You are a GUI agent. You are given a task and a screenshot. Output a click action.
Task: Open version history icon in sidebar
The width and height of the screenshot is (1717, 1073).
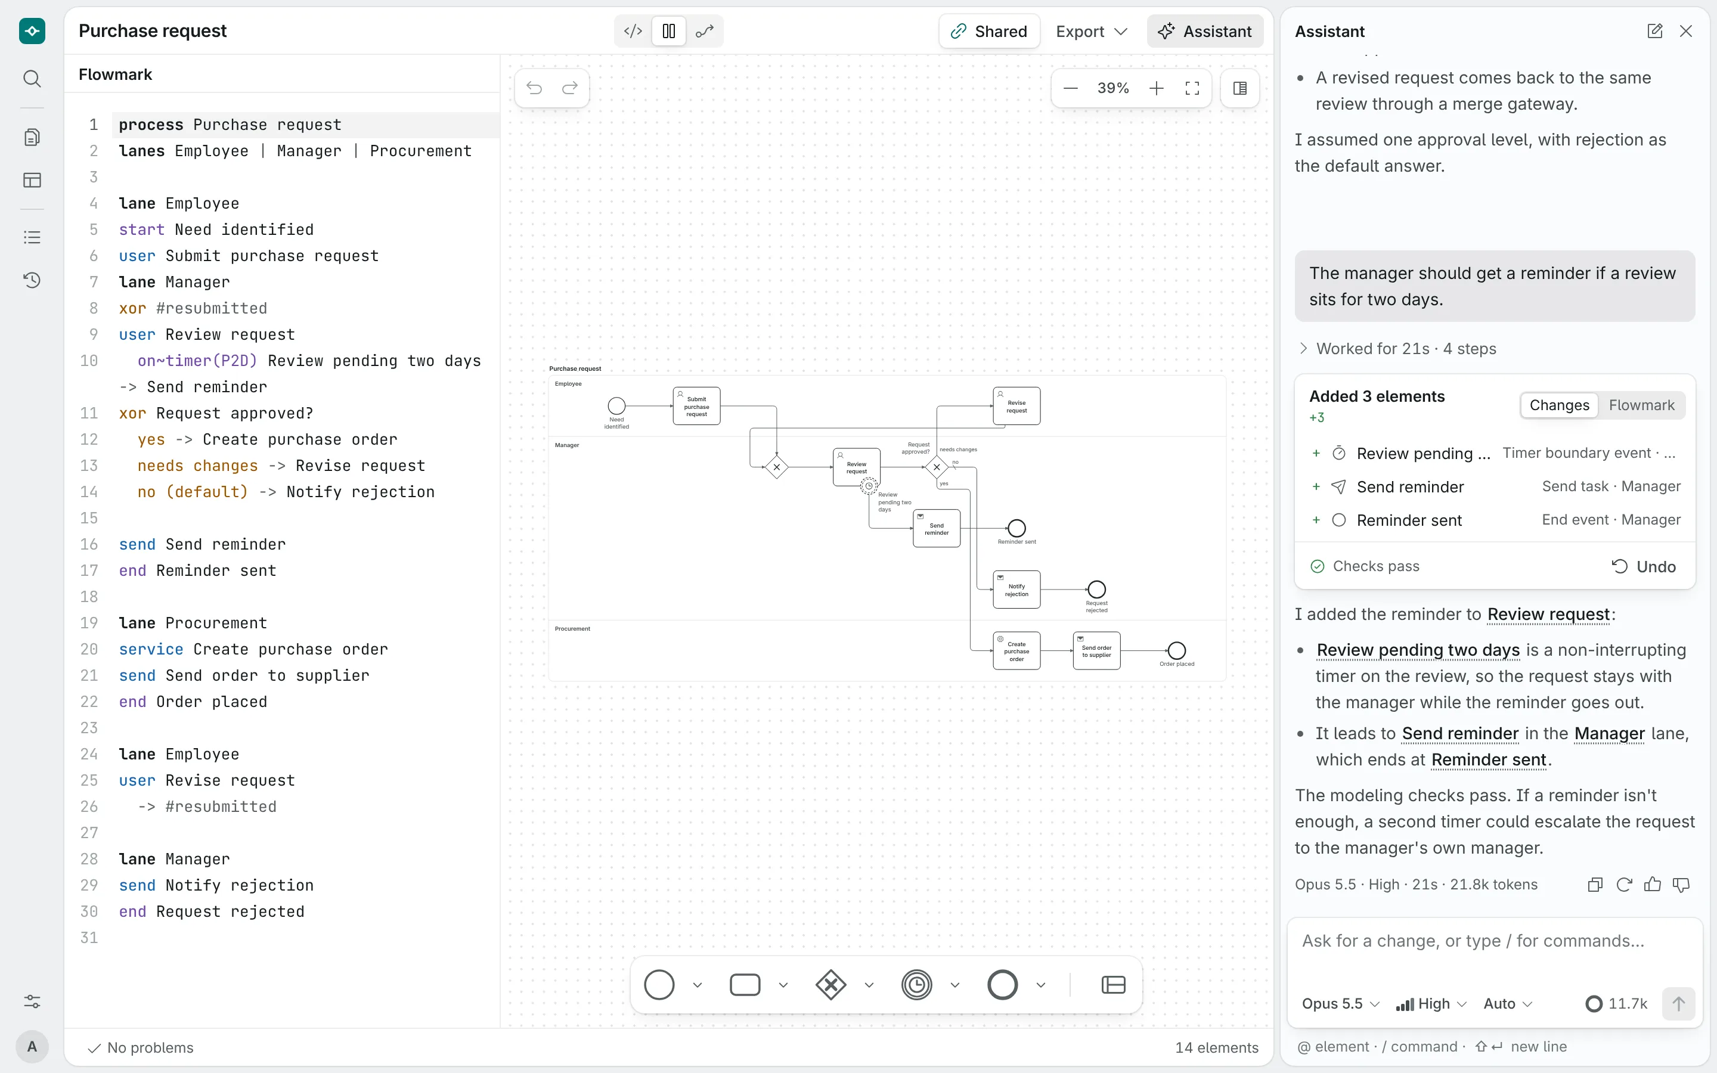tap(32, 280)
